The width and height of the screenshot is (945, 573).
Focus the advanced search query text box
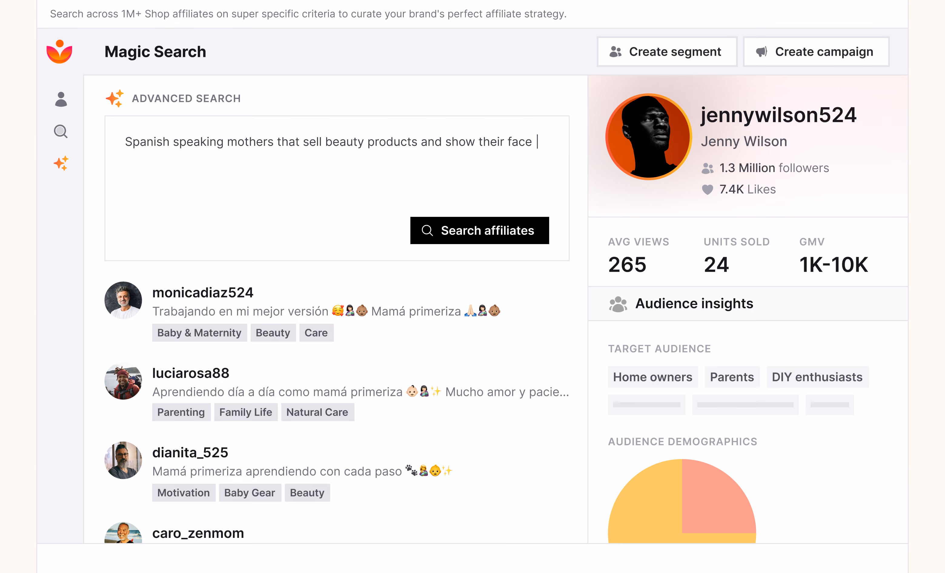point(337,188)
